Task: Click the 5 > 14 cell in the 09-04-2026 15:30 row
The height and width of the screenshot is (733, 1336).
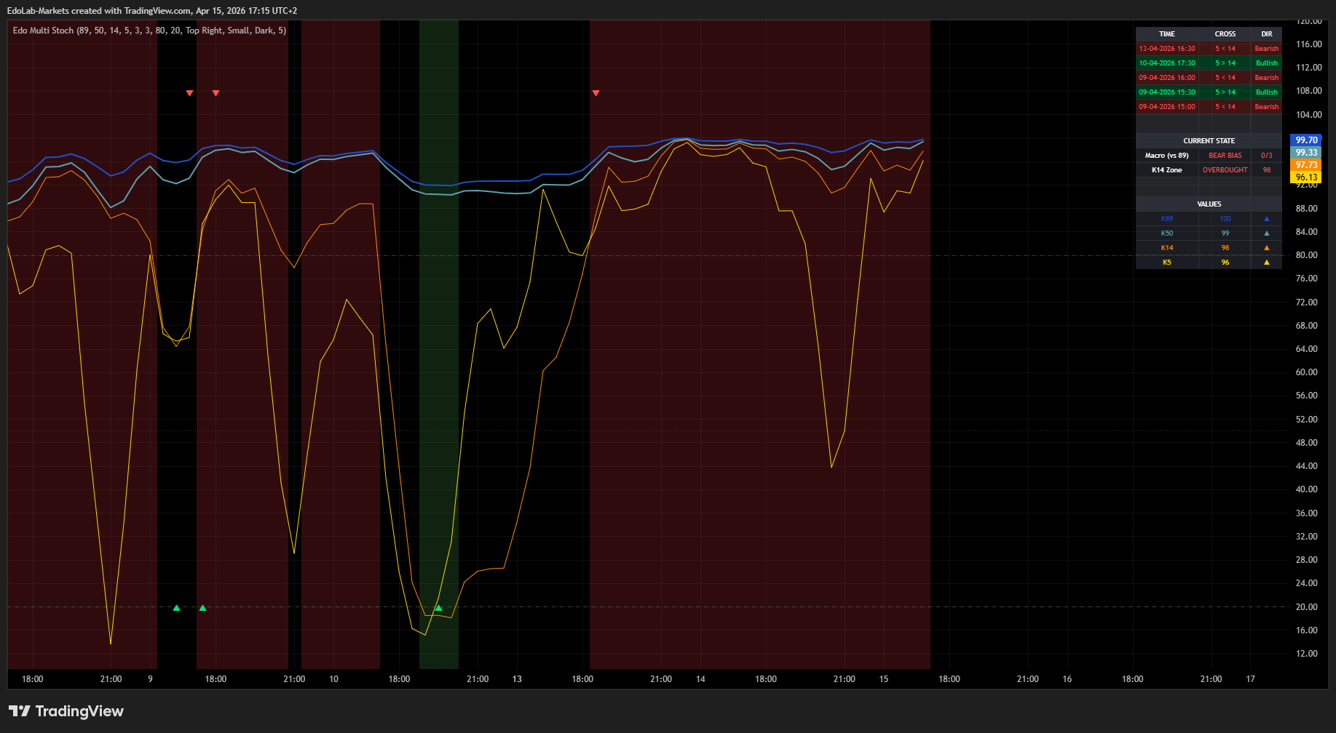Action: point(1225,92)
